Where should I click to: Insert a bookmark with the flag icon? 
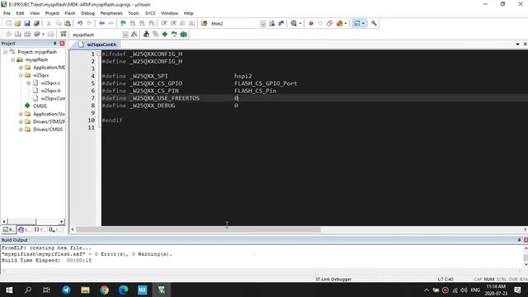(x=123, y=23)
